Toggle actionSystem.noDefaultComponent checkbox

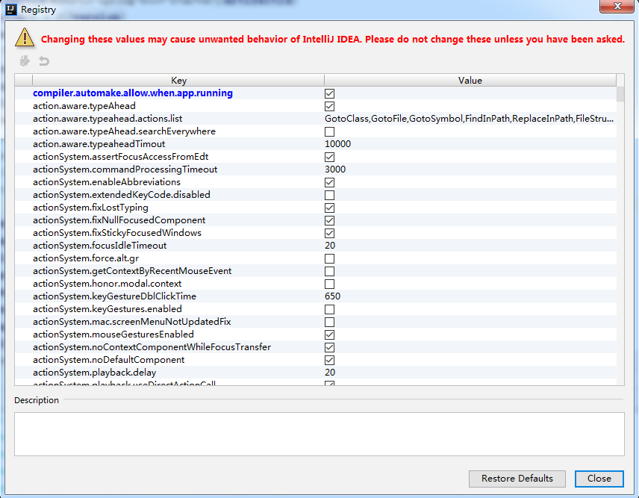pos(329,361)
